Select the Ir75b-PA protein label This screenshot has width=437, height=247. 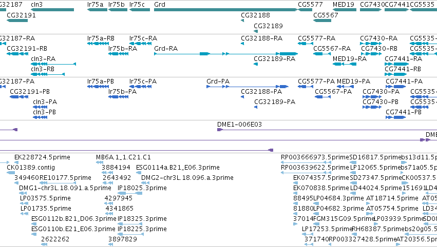click(122, 92)
